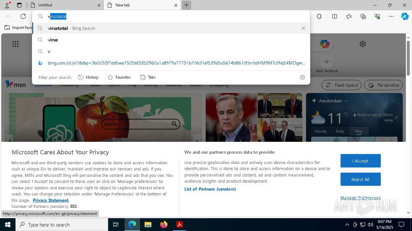Open the politicians news article thumbnail
Image resolution: width=412 pixels, height=231 pixels.
coord(254,117)
